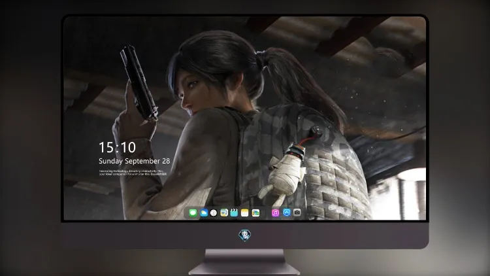
Task: Click the small slogan text under the date
Action: pyautogui.click(x=133, y=173)
